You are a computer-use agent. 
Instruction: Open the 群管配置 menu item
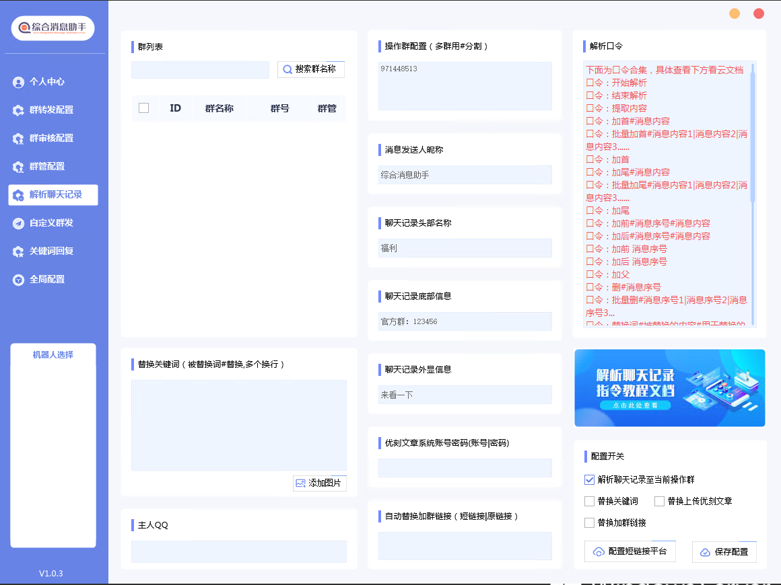tap(47, 167)
